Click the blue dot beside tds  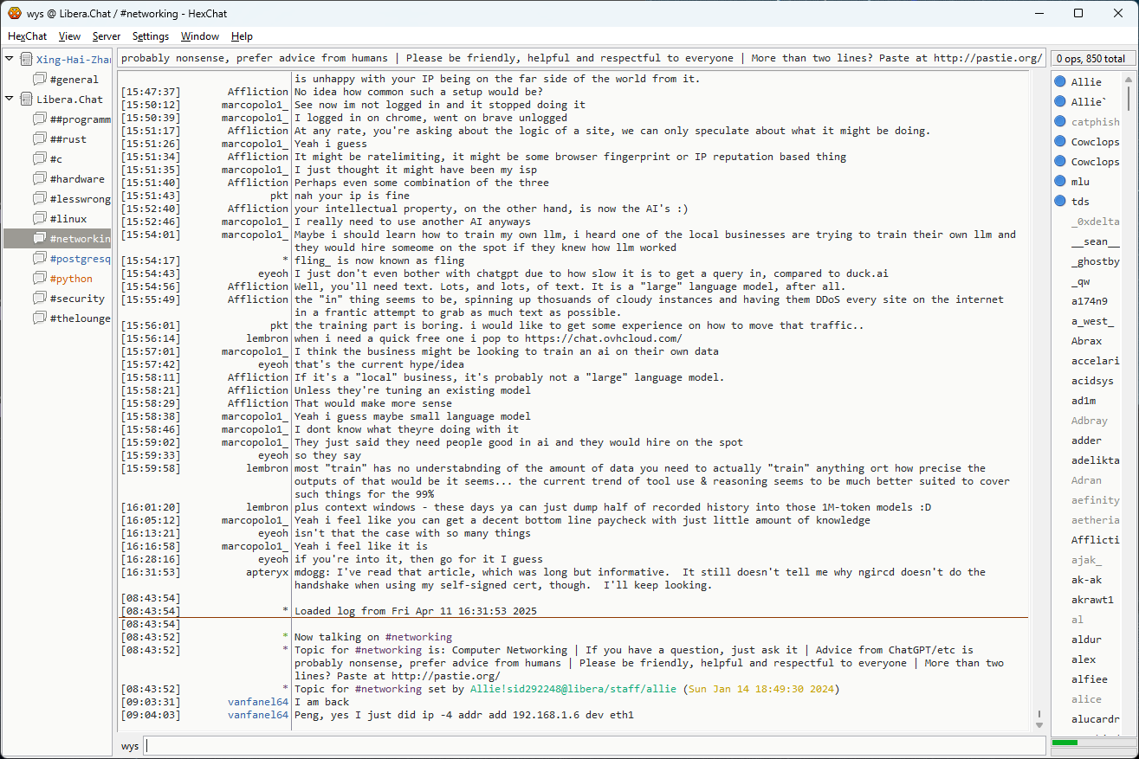[1059, 201]
